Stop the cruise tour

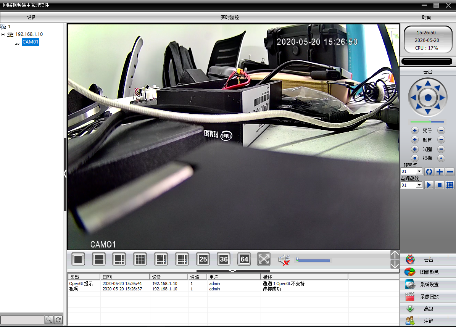440,185
